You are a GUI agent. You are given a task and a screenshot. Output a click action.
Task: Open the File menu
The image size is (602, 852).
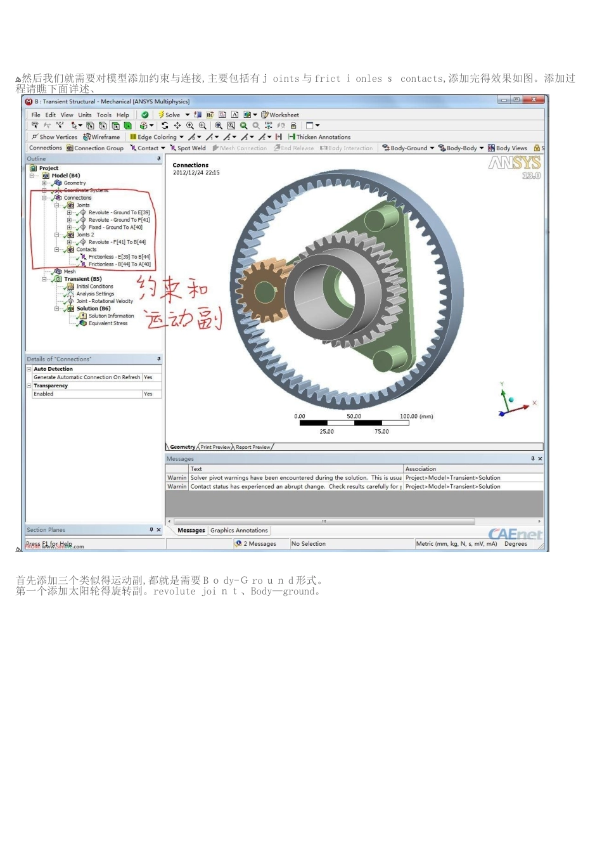point(35,115)
